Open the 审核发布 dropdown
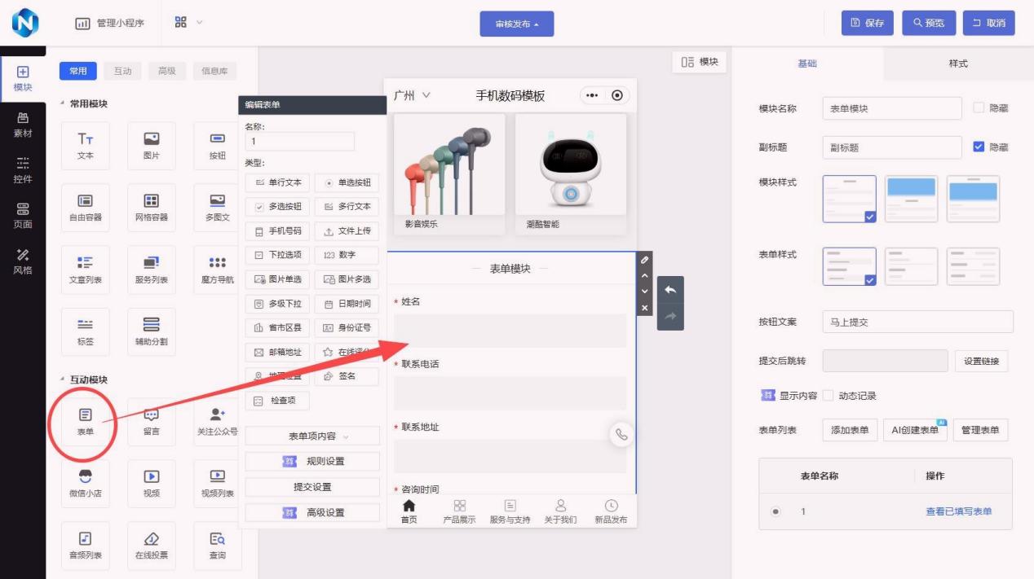This screenshot has width=1034, height=579. click(516, 24)
